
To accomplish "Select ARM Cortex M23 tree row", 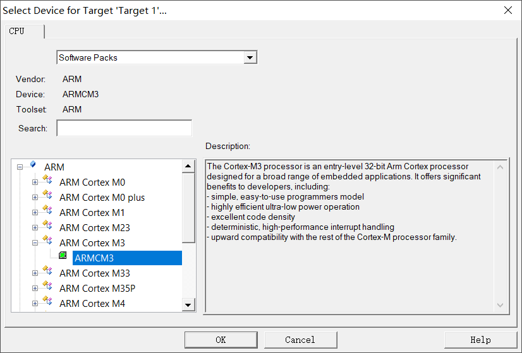I will (x=95, y=227).
